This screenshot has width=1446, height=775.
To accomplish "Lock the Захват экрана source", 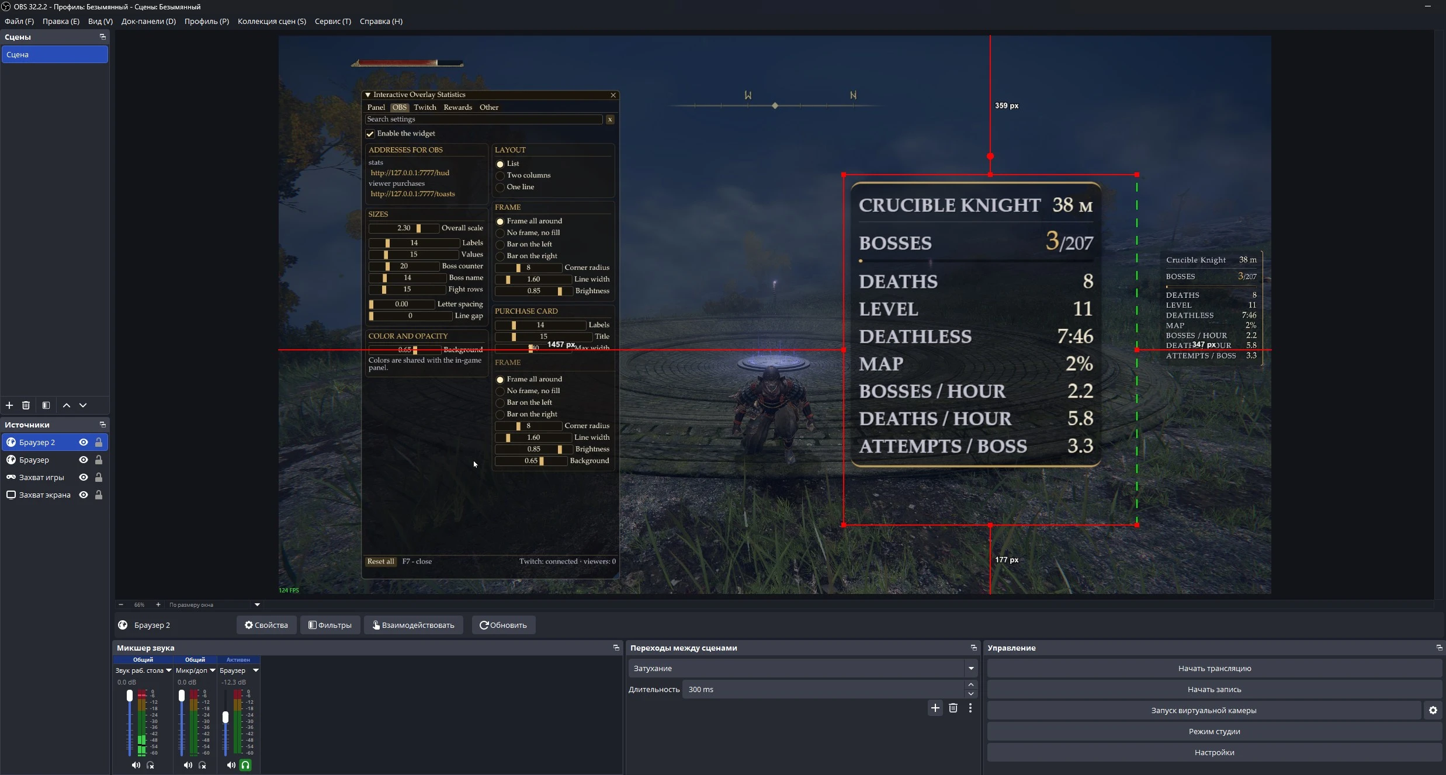I will tap(99, 495).
